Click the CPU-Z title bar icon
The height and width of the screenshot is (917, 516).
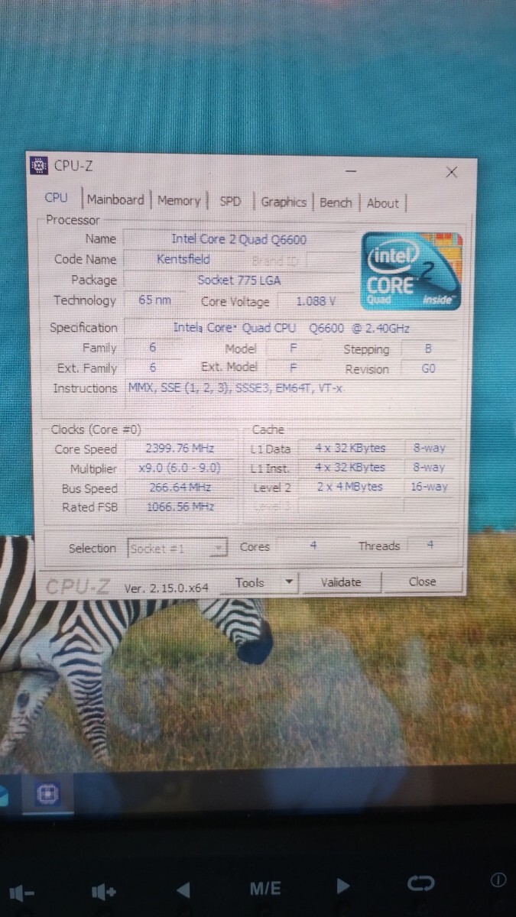click(x=39, y=165)
